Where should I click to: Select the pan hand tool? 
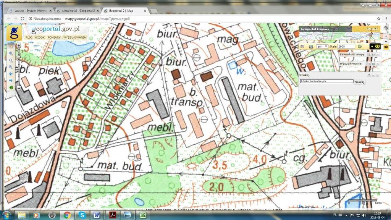tap(11, 47)
